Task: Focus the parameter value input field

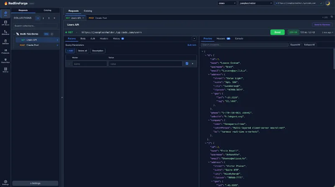Action: tap(145, 64)
